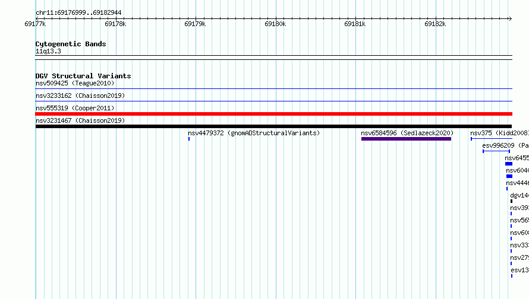Click the red nsv555319 (Cooper2011) variant bar
Viewport: 529px width, 299px height.
273,114
